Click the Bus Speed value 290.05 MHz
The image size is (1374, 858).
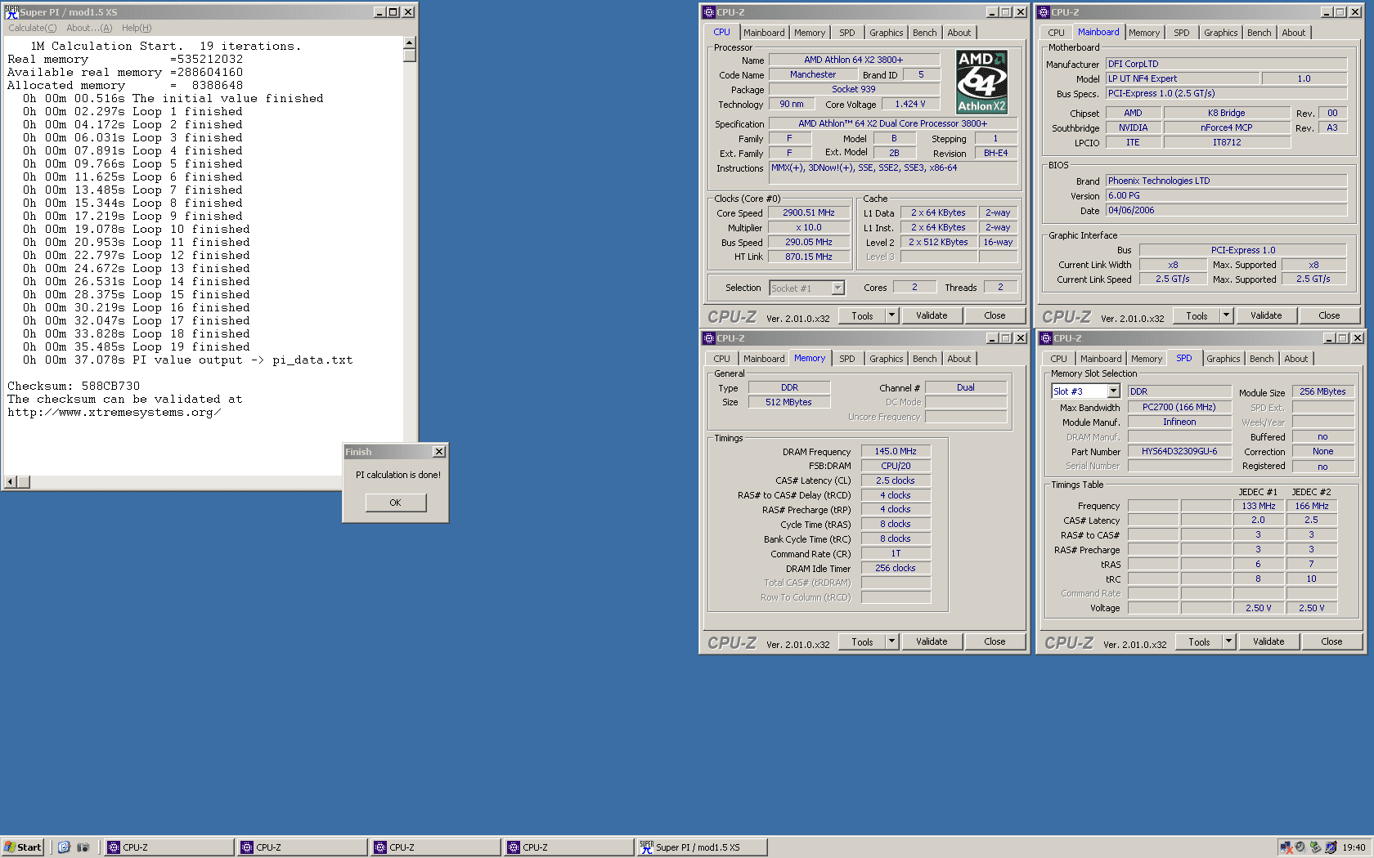809,242
